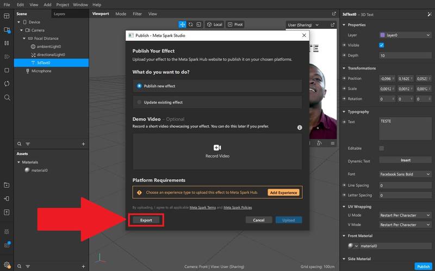Viewport: 435px width, 271px height.
Task: Click the material0 sphere preview in Front Material
Action: [351, 245]
